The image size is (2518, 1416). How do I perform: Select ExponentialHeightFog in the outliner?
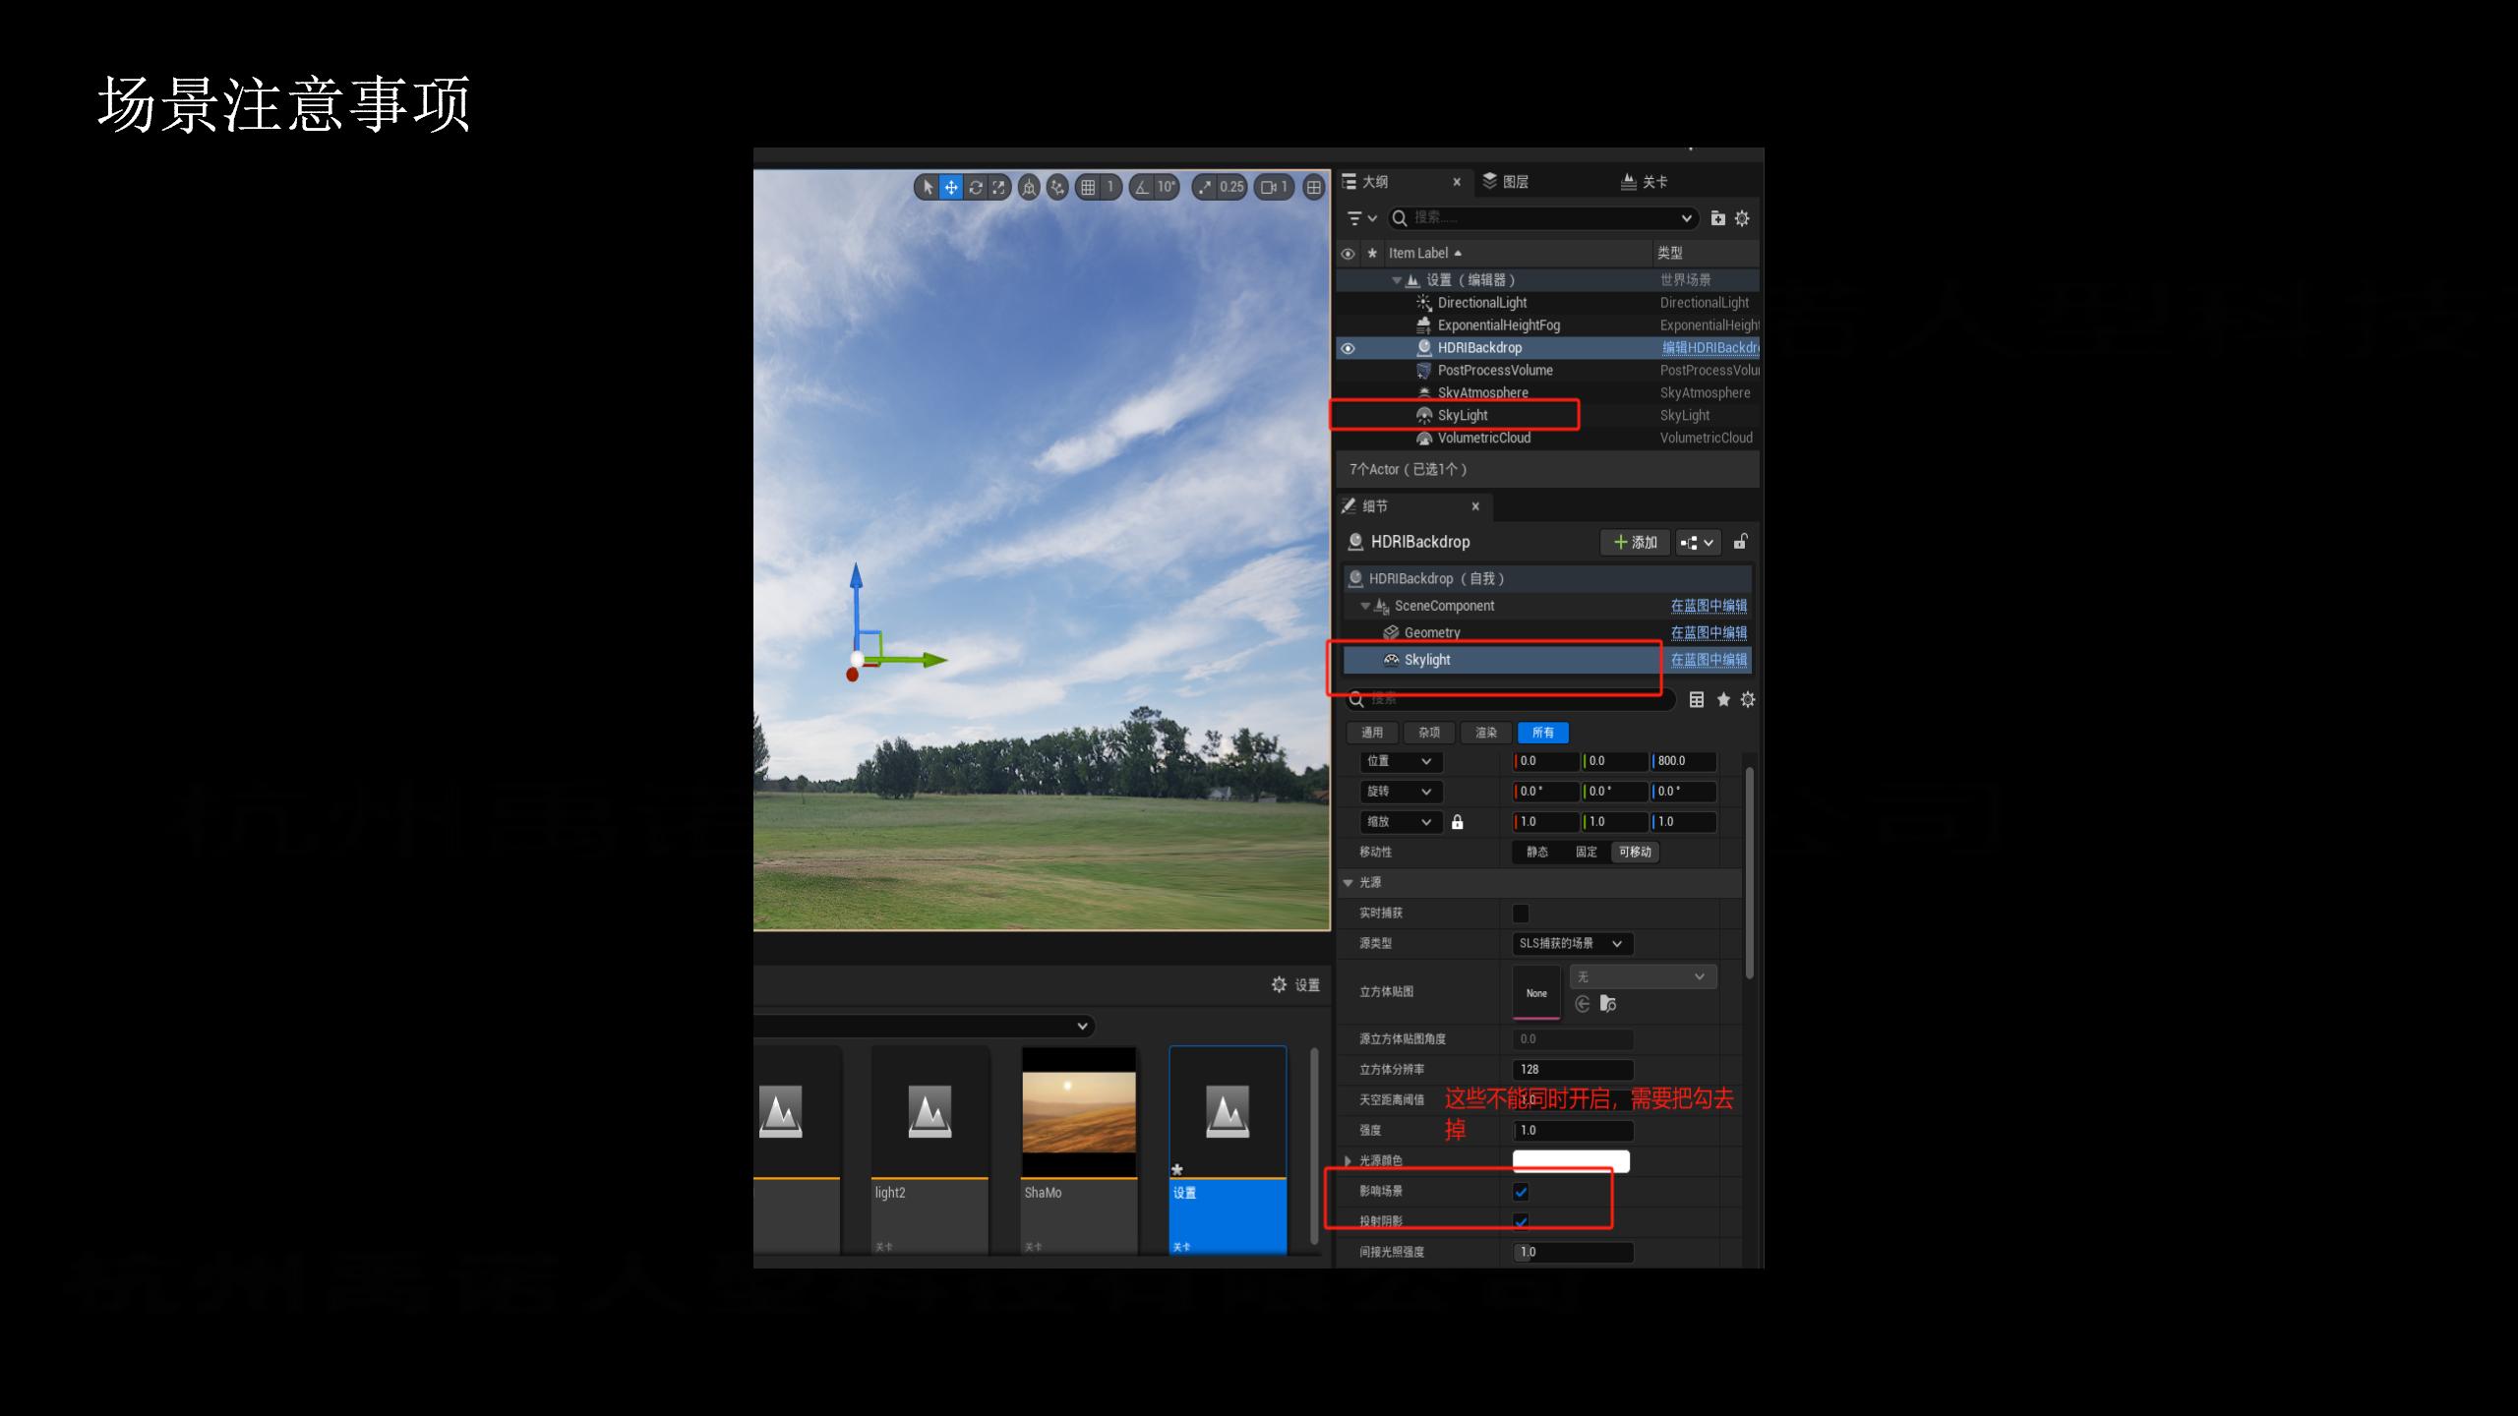(x=1498, y=325)
